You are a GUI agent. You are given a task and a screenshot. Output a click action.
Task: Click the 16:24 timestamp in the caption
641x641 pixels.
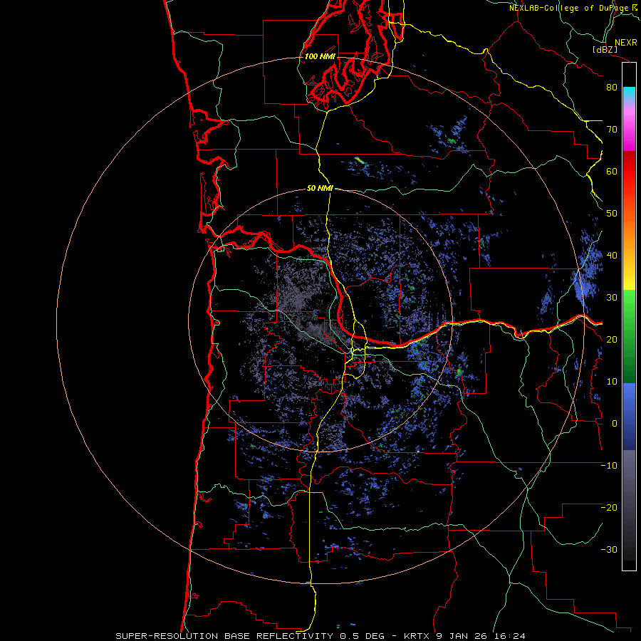509,636
